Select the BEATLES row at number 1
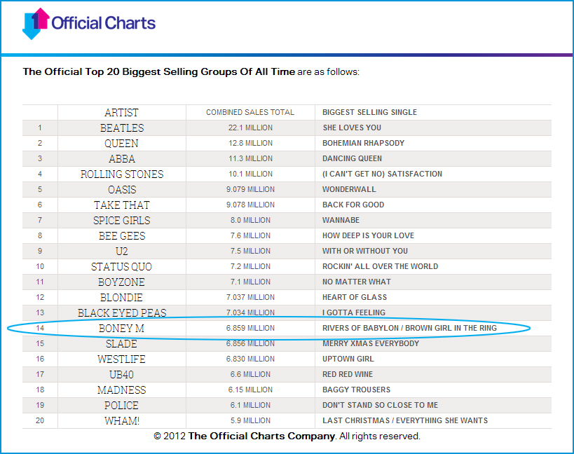 point(121,128)
